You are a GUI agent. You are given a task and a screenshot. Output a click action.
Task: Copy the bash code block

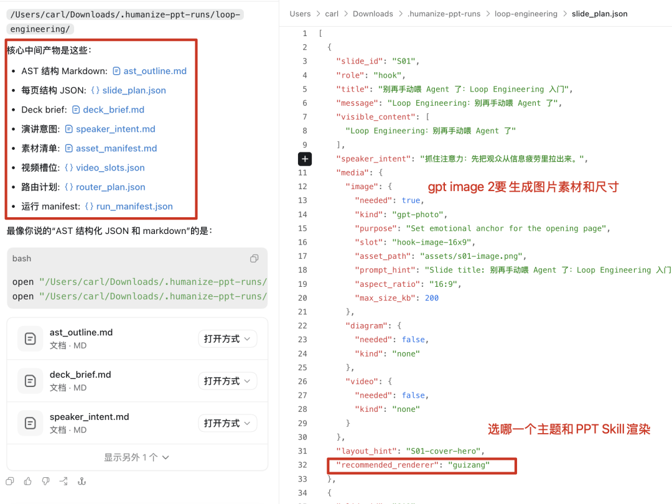[x=254, y=258]
